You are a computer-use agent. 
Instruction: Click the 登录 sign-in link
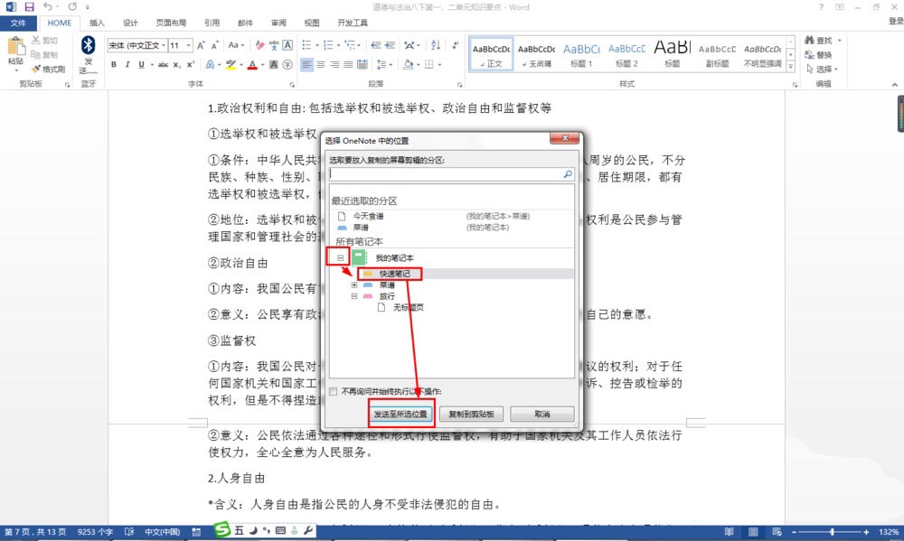click(896, 21)
